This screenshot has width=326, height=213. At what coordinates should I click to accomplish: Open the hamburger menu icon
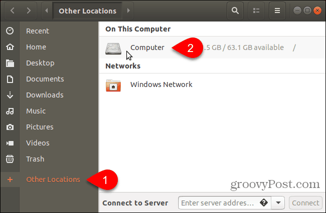(x=277, y=10)
